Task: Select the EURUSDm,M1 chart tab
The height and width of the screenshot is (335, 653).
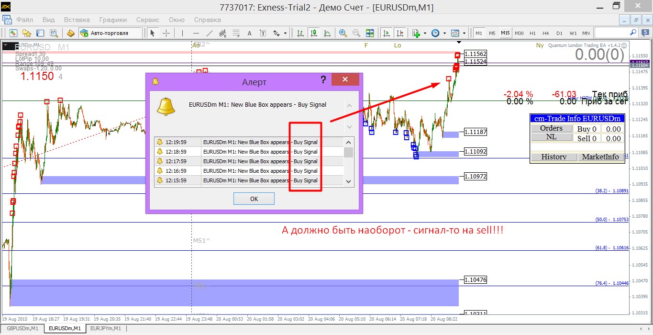Action: coord(65,328)
